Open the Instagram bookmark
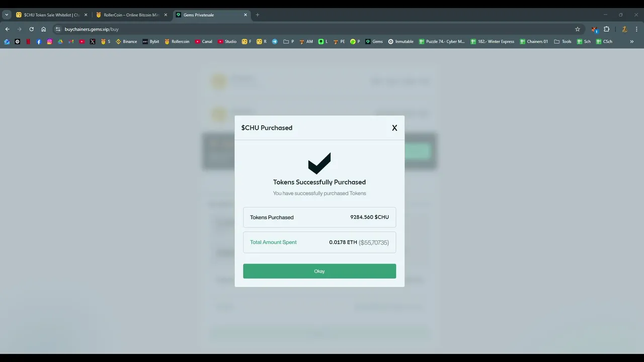644x362 pixels. 49,42
